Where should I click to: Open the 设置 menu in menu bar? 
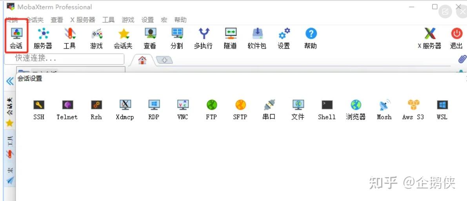coord(148,20)
